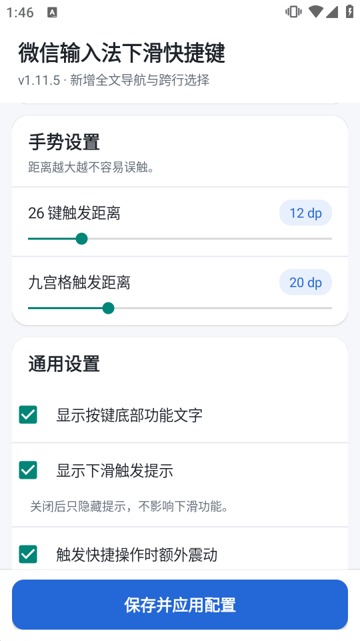Tap the vibrate mode status icon
Image resolution: width=360 pixels, height=641 pixels.
point(293,12)
